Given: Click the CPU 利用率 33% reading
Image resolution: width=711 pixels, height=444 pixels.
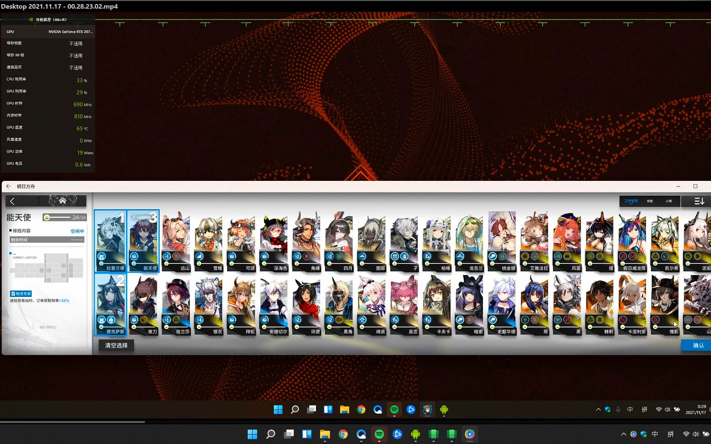Looking at the screenshot, I should click(x=81, y=80).
